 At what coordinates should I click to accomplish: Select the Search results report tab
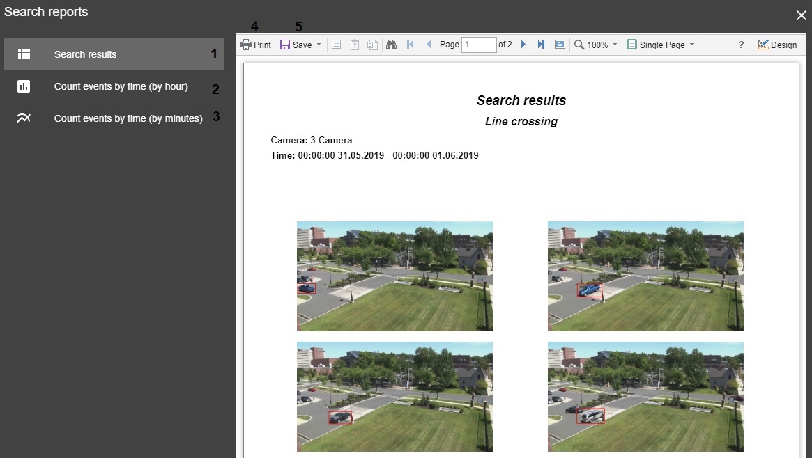(x=114, y=54)
